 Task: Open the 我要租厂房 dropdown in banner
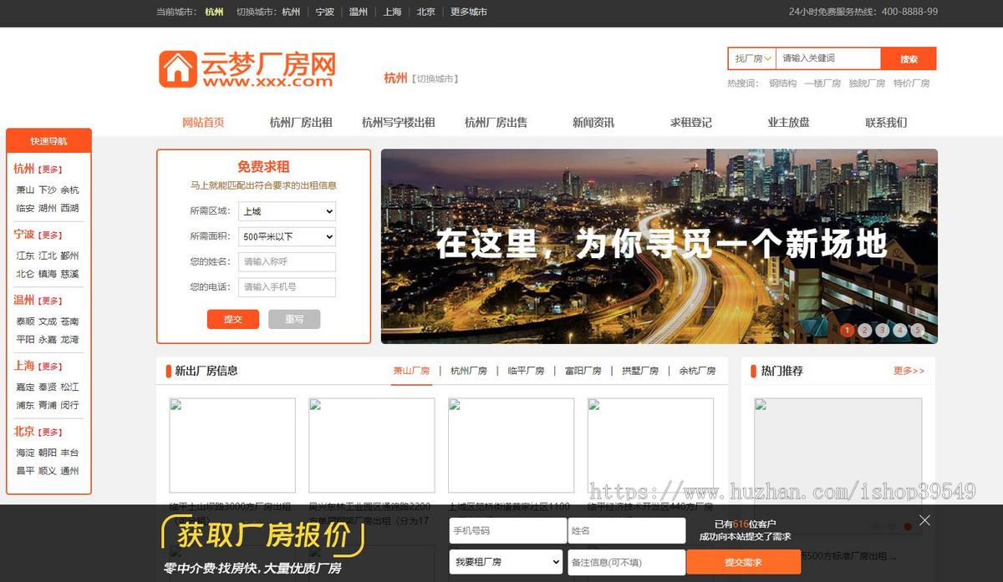click(x=507, y=562)
